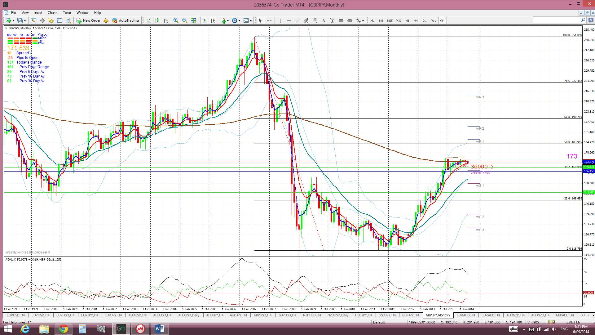Switch chart to candlesticks view
Viewport: 595px width, 335px height.
(157, 20)
